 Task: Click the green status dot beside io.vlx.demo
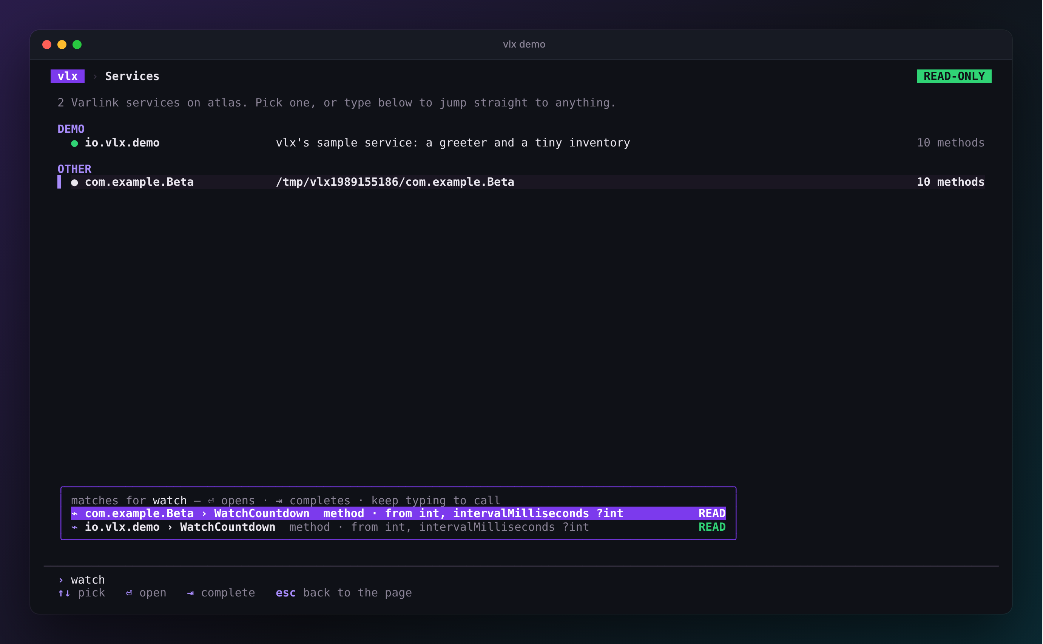74,143
